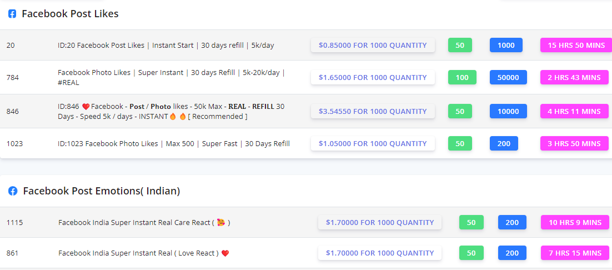This screenshot has width=612, height=270.
Task: Click green minimum 100 badge
Action: point(462,78)
